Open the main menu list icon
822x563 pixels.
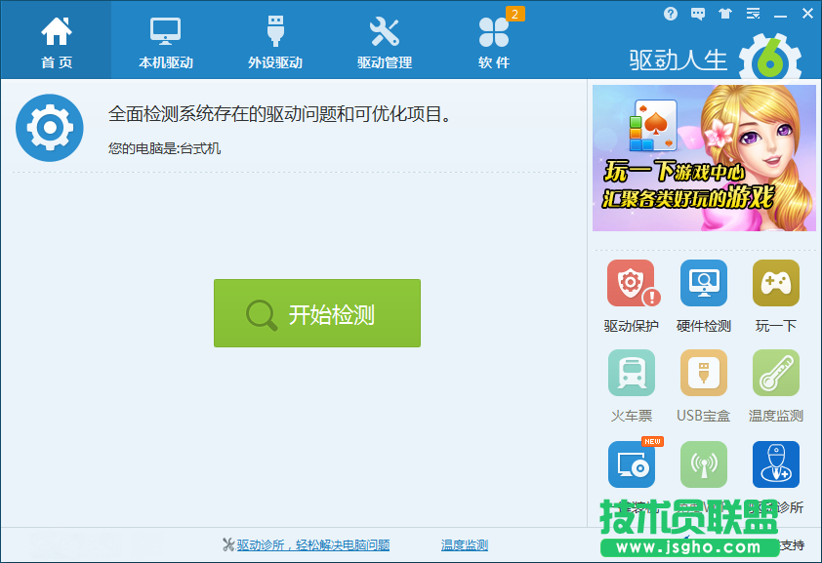point(753,14)
